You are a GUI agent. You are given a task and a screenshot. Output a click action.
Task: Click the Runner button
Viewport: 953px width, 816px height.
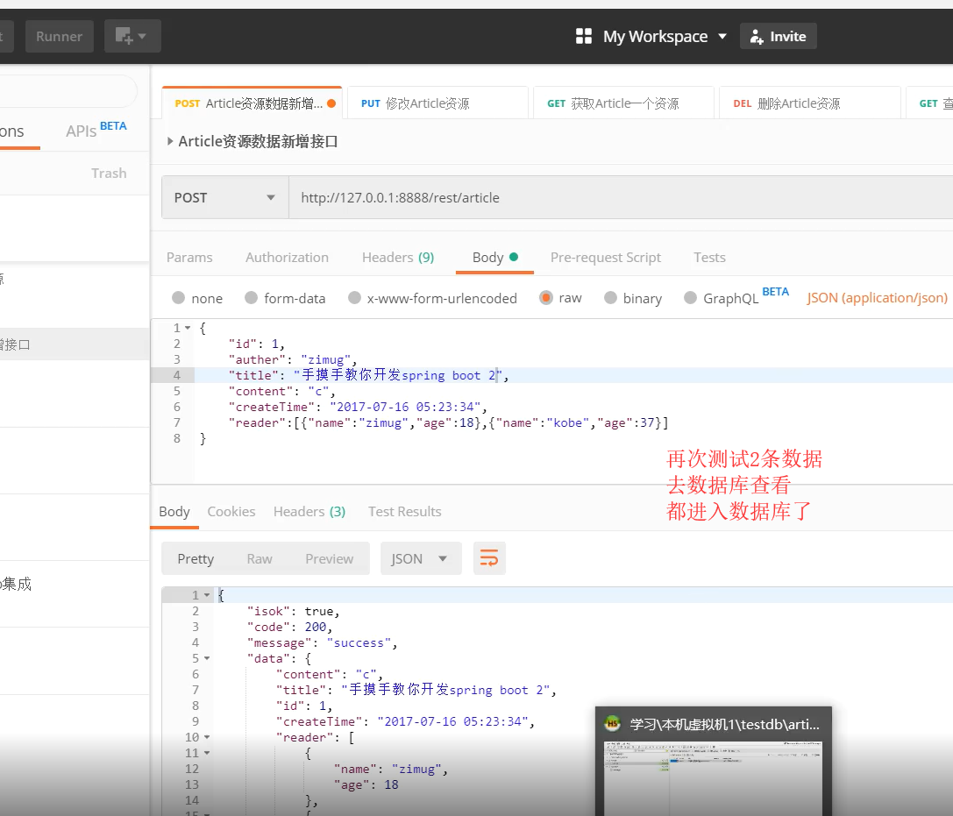point(60,37)
